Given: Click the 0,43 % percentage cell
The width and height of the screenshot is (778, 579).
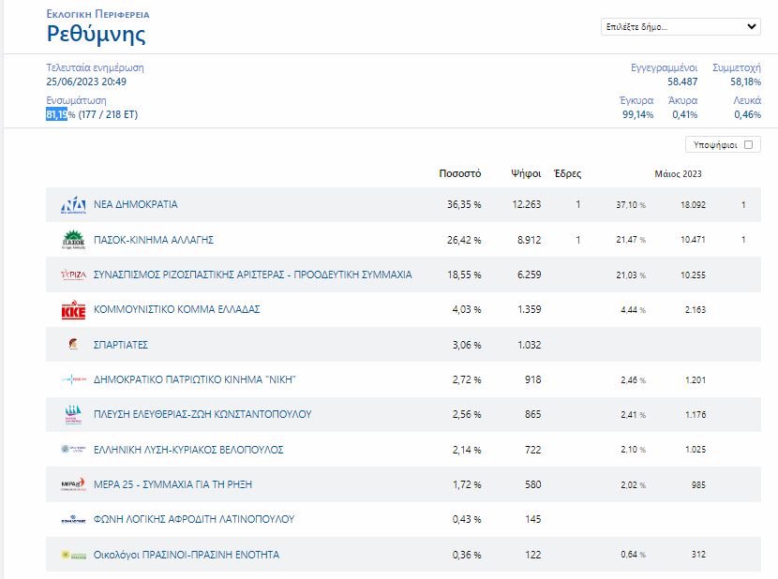Looking at the screenshot, I should pyautogui.click(x=467, y=519).
